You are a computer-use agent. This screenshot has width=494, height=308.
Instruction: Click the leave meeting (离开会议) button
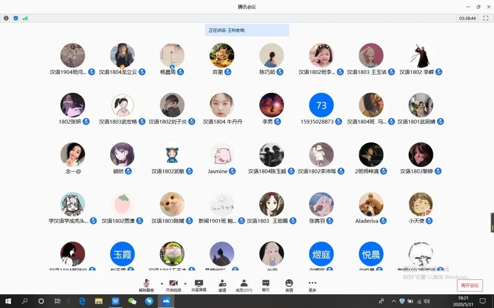click(470, 285)
